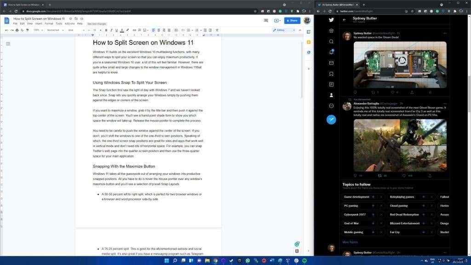
Task: Toggle italic formatting
Action: pos(111,30)
